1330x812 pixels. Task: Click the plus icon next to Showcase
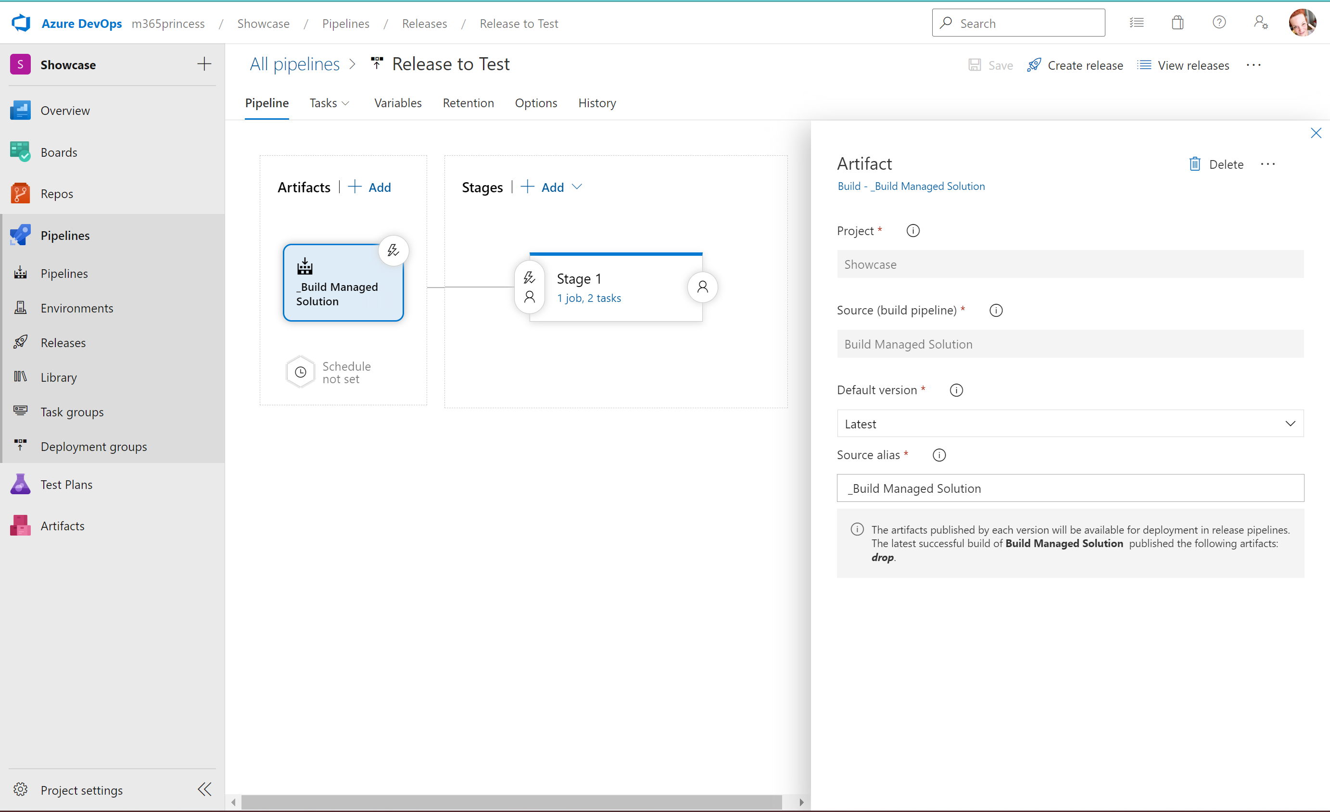tap(204, 64)
